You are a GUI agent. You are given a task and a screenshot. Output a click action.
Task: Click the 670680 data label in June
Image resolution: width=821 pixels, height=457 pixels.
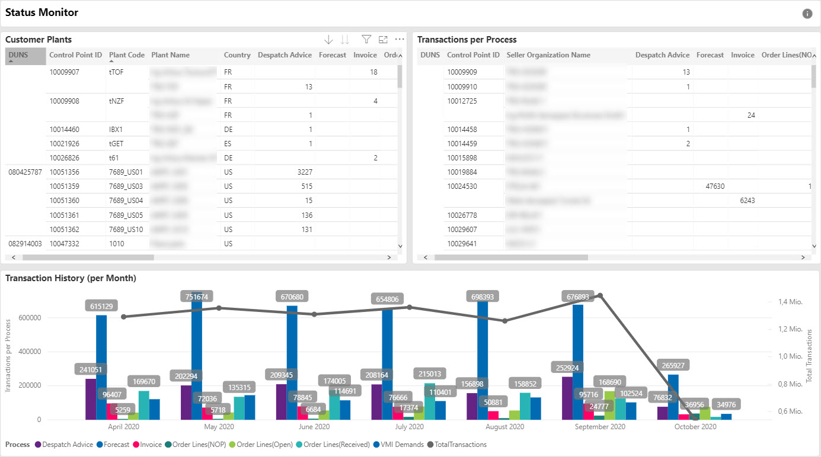pos(292,297)
